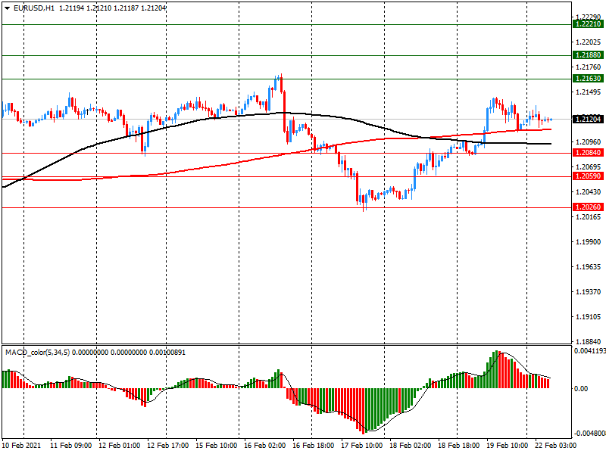
Task: Select the EURUSD,H1 chart title text
Action: pyautogui.click(x=34, y=8)
